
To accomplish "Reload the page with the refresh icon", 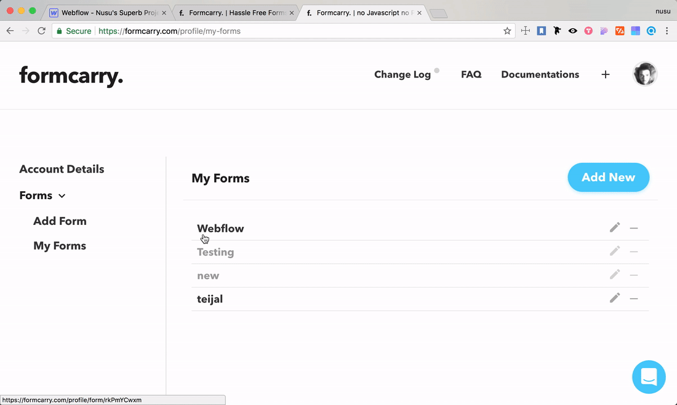I will (41, 31).
